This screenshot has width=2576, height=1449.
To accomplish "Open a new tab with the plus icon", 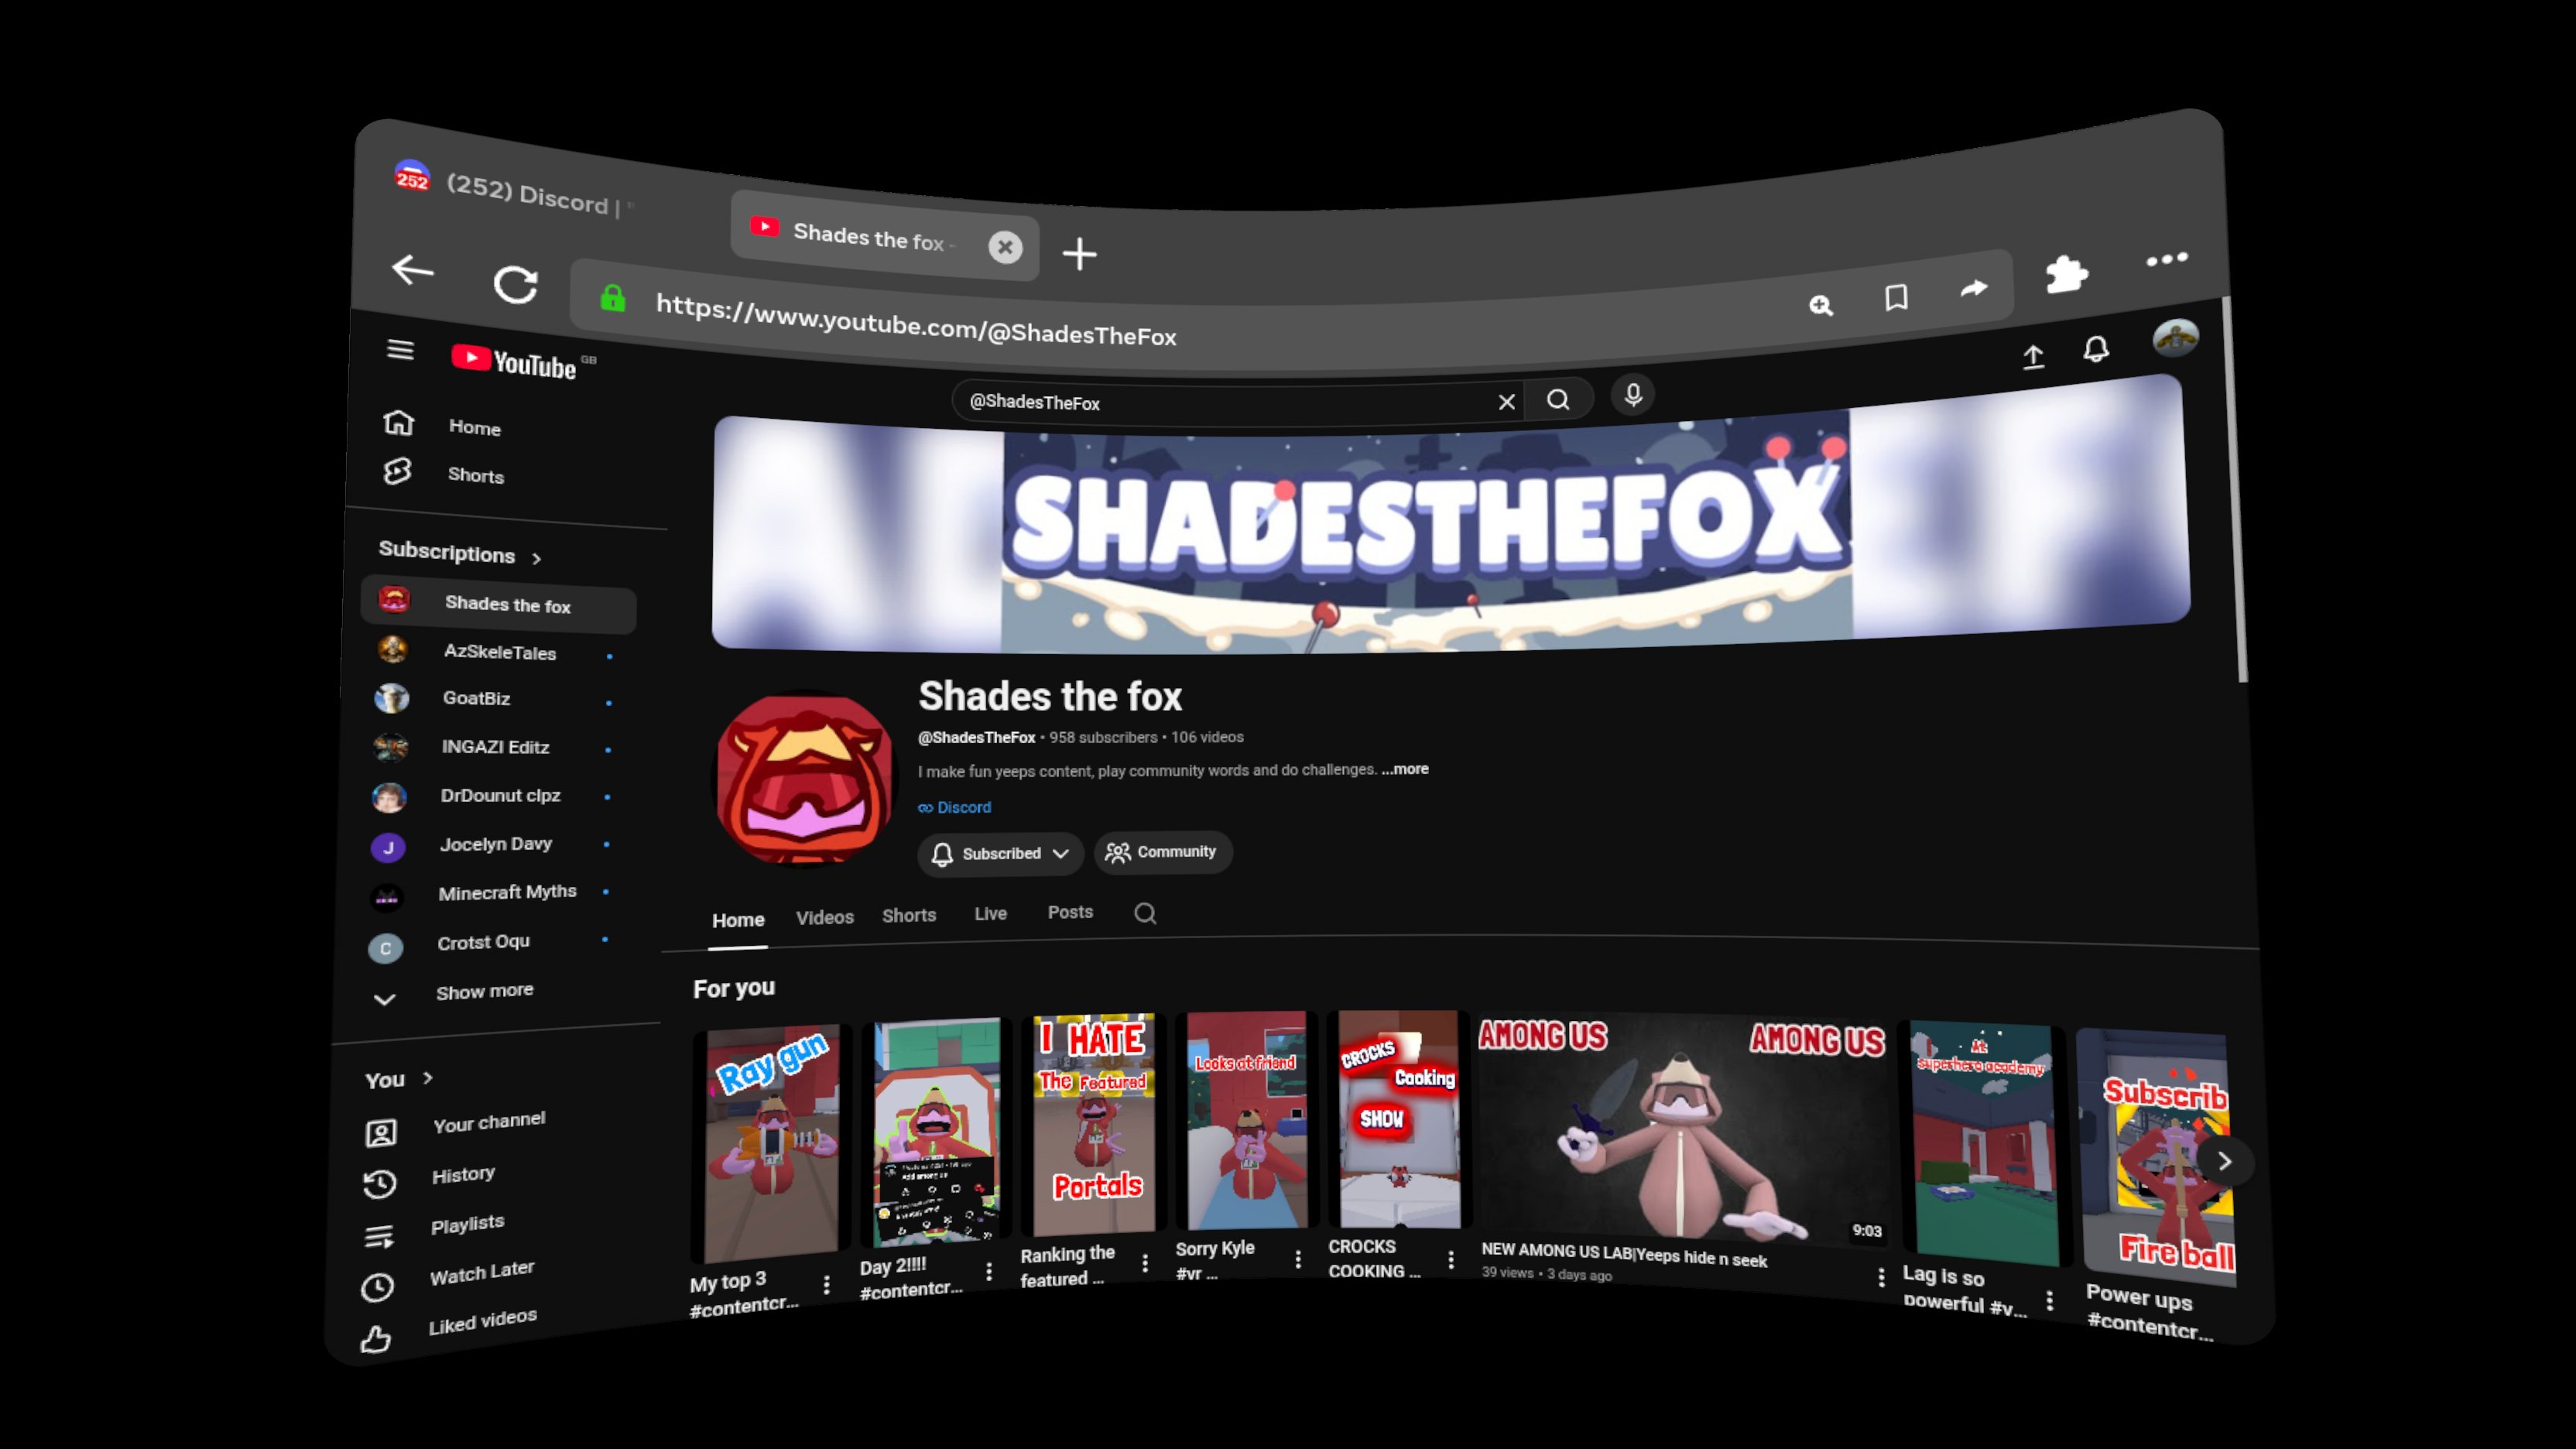I will [1079, 254].
